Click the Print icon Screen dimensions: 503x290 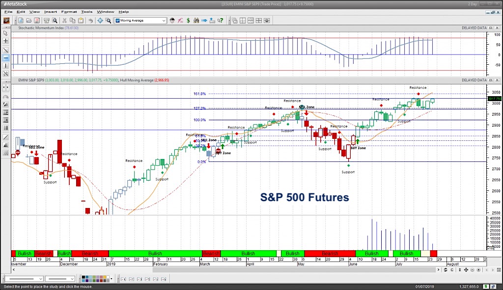(x=47, y=21)
